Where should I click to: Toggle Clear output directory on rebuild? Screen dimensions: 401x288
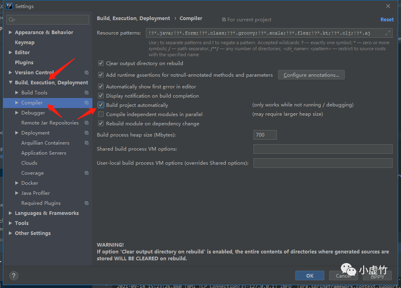tap(101, 63)
